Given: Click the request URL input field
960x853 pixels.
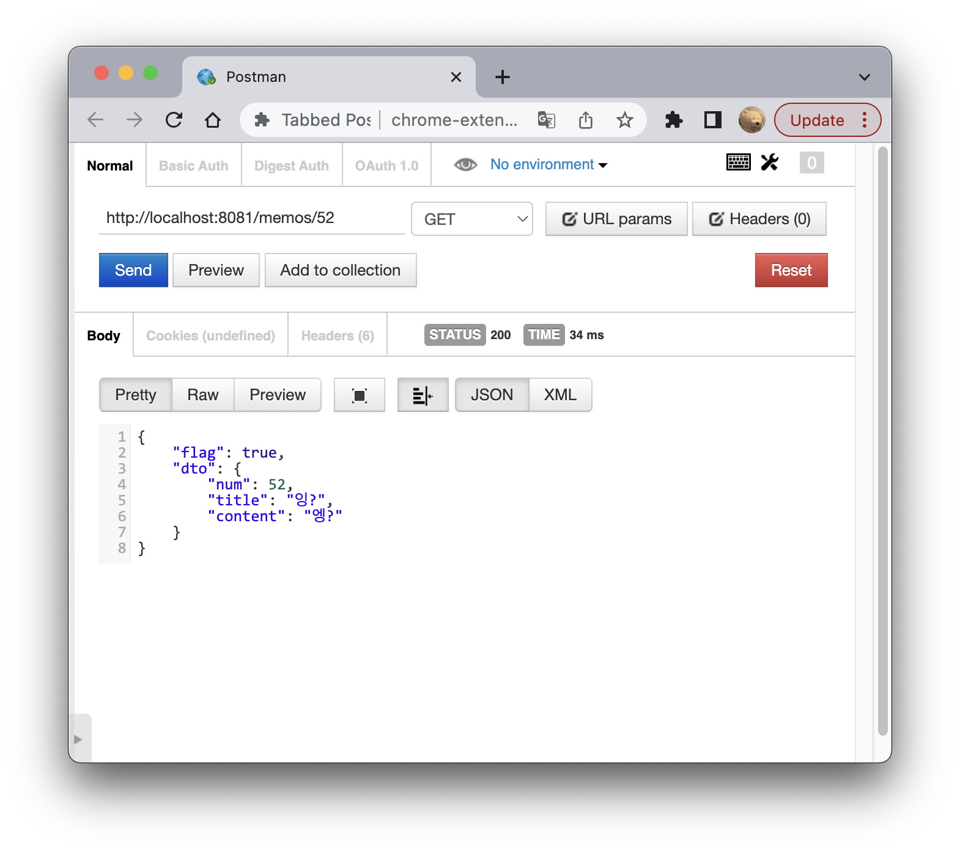Looking at the screenshot, I should pyautogui.click(x=252, y=218).
